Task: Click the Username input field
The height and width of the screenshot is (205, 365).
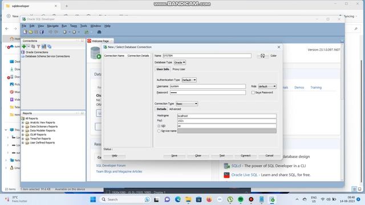Action: (208, 86)
